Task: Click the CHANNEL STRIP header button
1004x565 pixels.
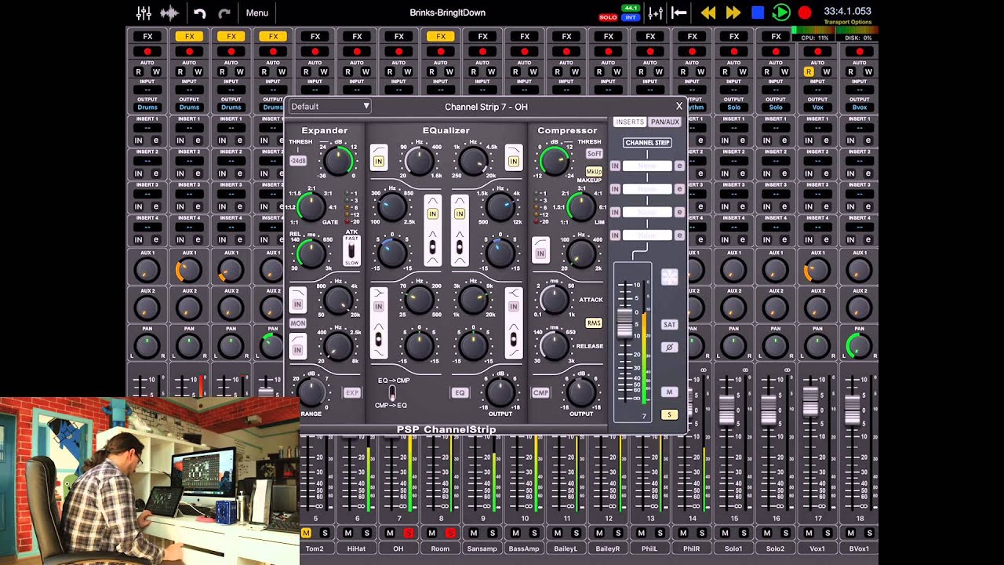Action: pos(647,143)
